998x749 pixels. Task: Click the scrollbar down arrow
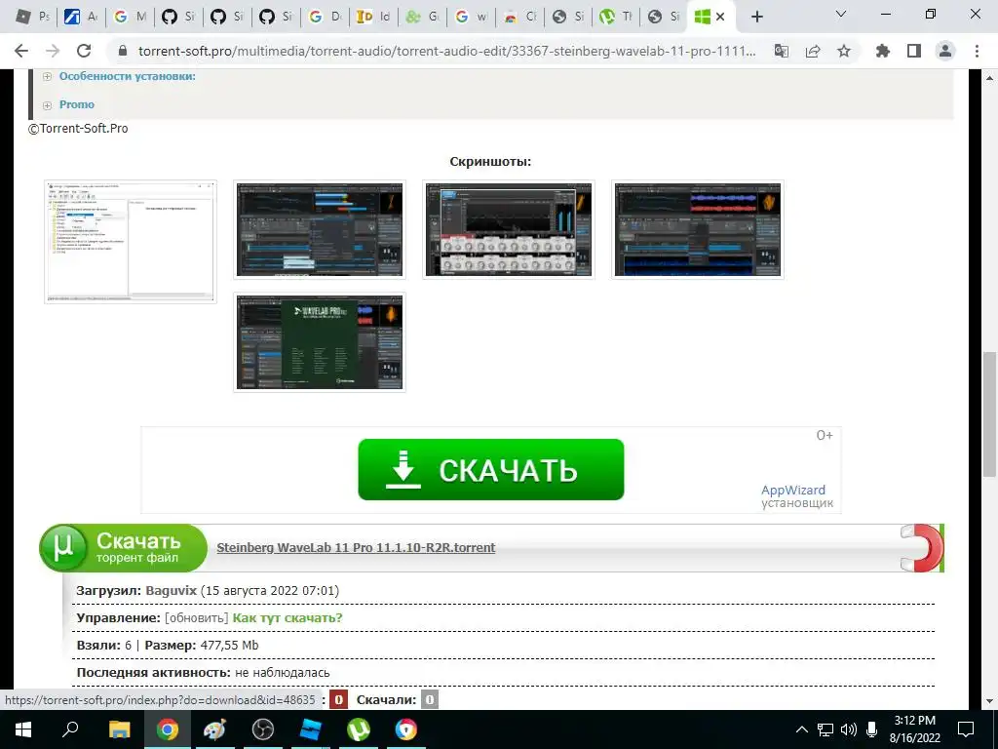(x=989, y=701)
